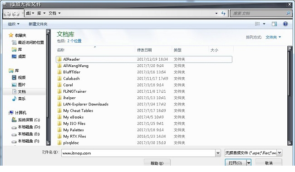This screenshot has width=295, height=172.
Task: Click the Corel folder icon
Action: pos(59,85)
